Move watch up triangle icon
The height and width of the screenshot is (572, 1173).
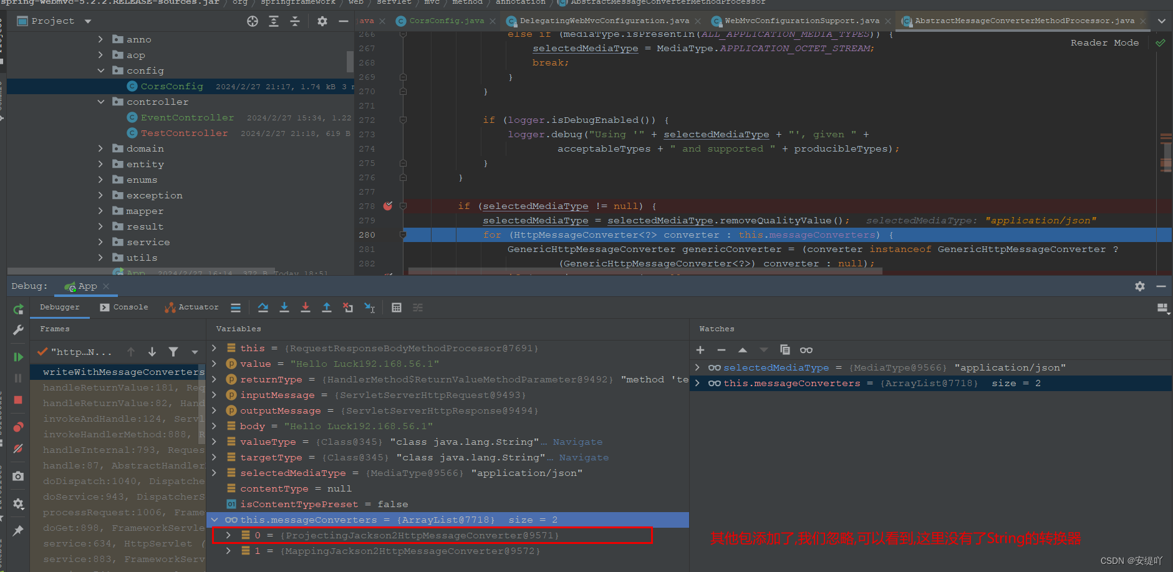click(743, 350)
